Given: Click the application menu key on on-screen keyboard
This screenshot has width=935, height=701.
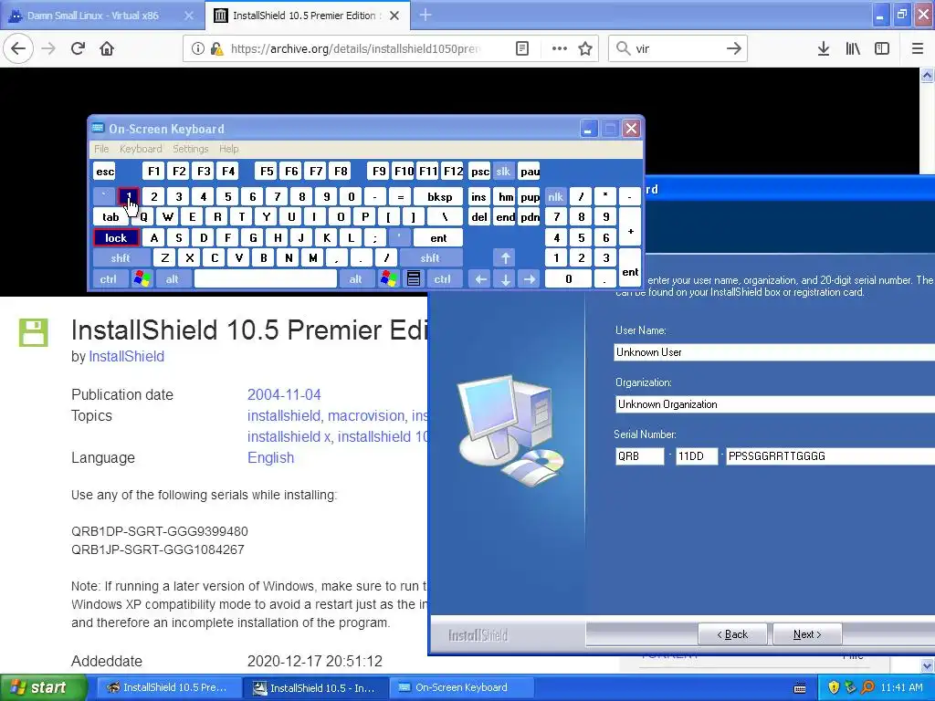Looking at the screenshot, I should pyautogui.click(x=414, y=279).
